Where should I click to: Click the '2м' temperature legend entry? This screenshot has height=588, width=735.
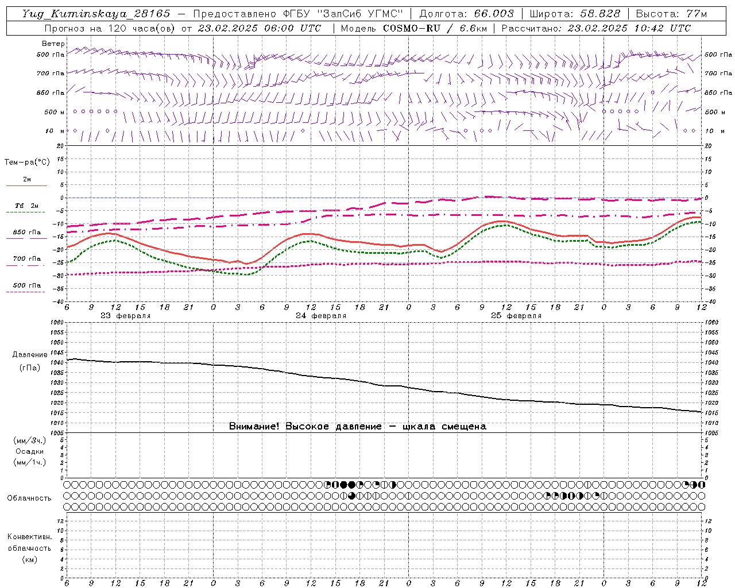point(27,179)
